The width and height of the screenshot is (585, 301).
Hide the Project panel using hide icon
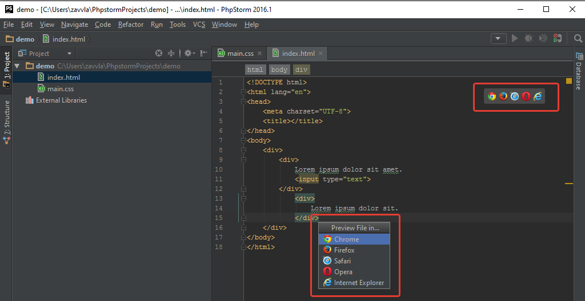pyautogui.click(x=204, y=53)
